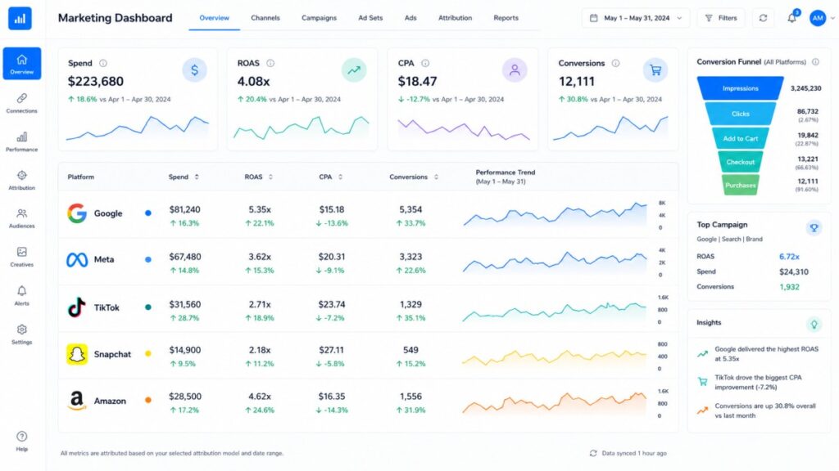Switch to the Attribution tab in top navigation
The image size is (839, 471).
[455, 18]
